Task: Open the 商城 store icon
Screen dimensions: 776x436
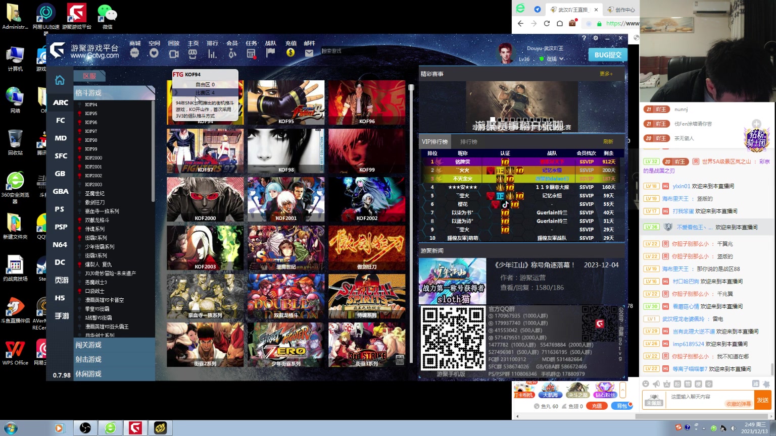Action: coord(134,52)
